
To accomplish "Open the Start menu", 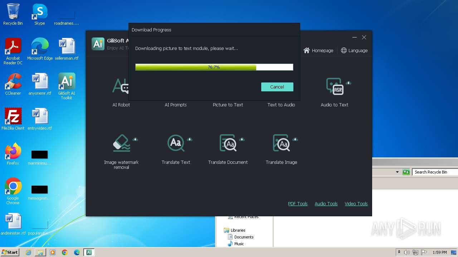I will pyautogui.click(x=10, y=252).
